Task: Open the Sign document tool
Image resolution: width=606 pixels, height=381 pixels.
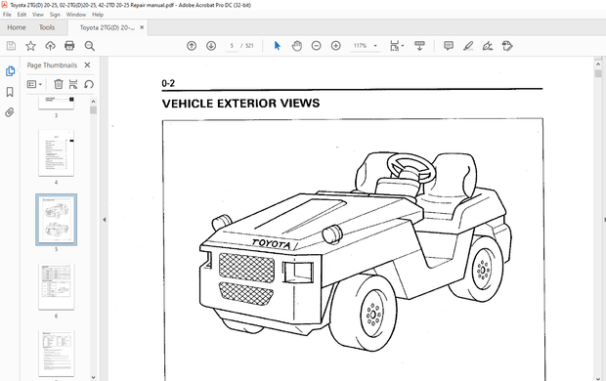Action: (x=488, y=46)
